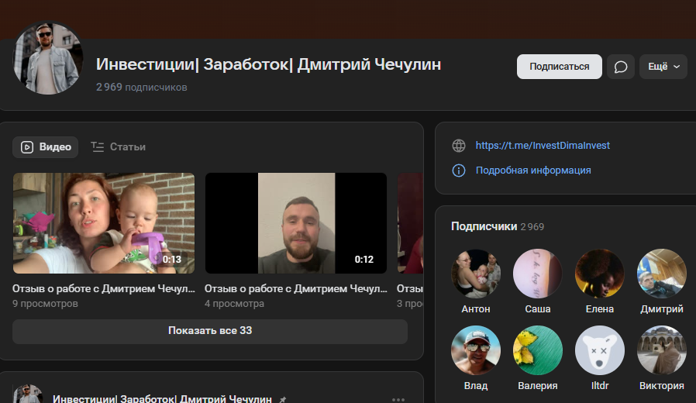Click the message bubble icon button

click(621, 67)
